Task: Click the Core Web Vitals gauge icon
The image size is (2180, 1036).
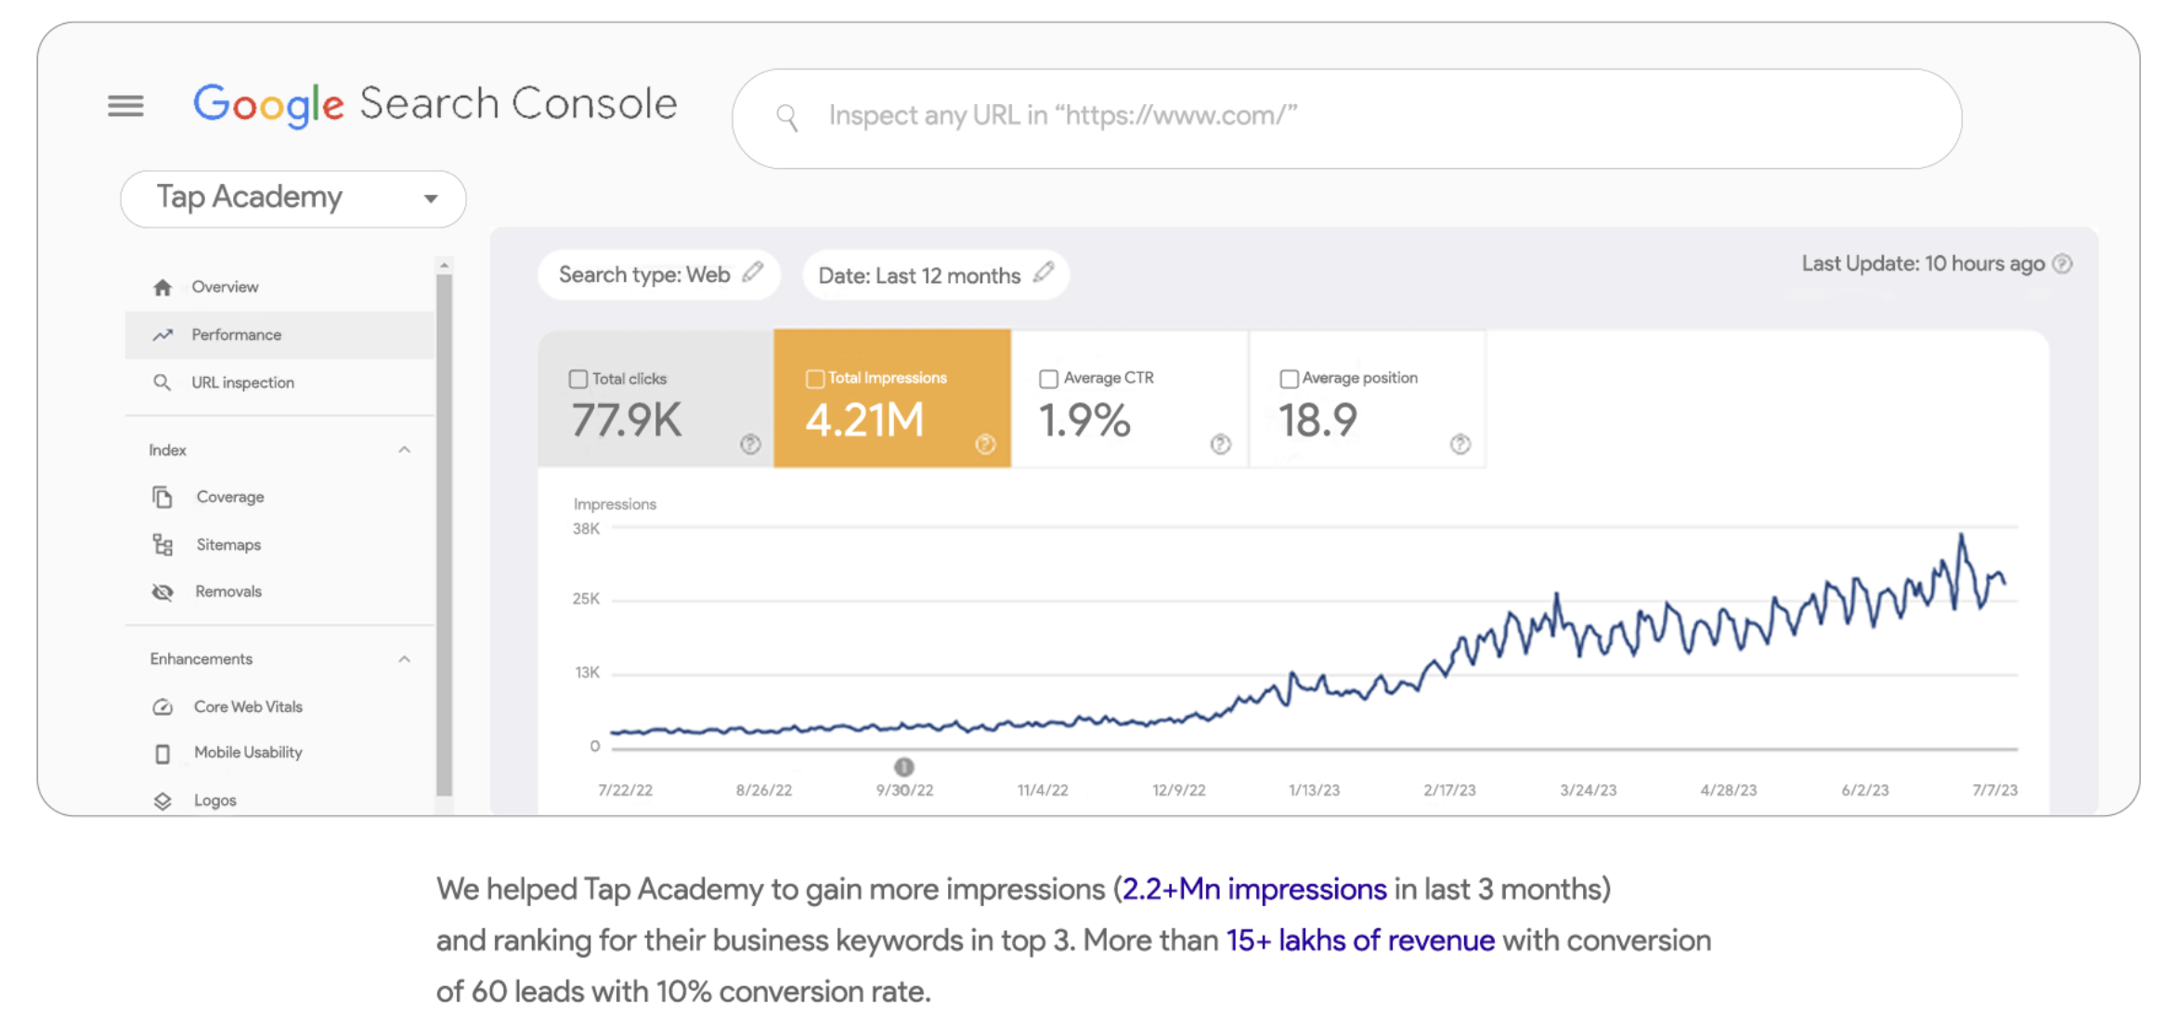Action: pos(162,707)
